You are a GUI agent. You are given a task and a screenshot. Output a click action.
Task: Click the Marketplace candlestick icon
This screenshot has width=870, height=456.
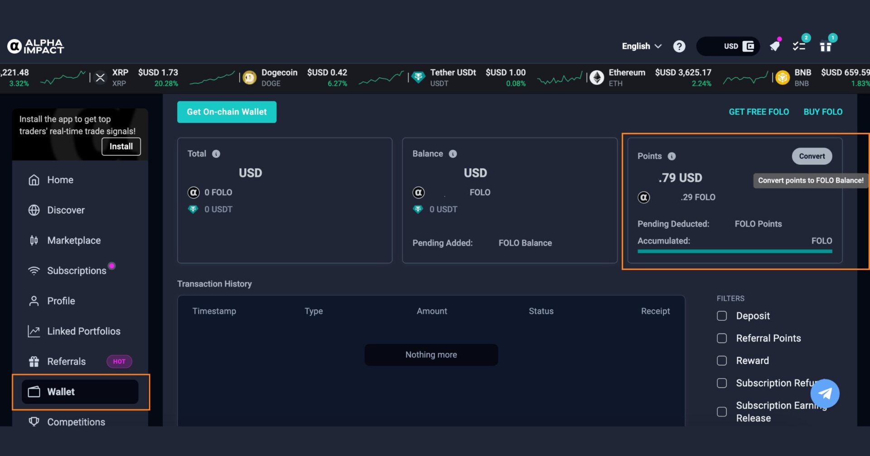pos(34,240)
